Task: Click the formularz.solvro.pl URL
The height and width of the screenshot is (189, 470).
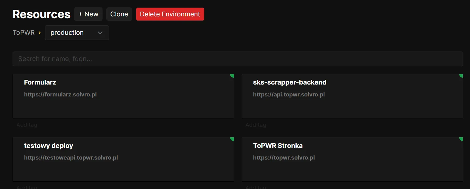Action: pyautogui.click(x=60, y=95)
